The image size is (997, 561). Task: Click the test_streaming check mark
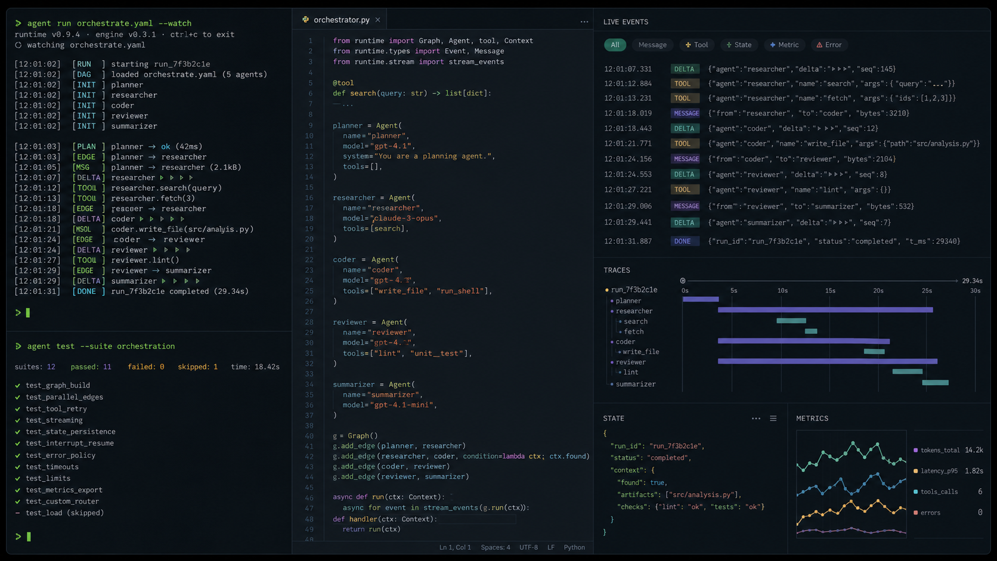(18, 420)
